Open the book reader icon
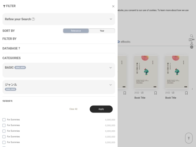196x147 pixels. pyautogui.click(x=191, y=40)
